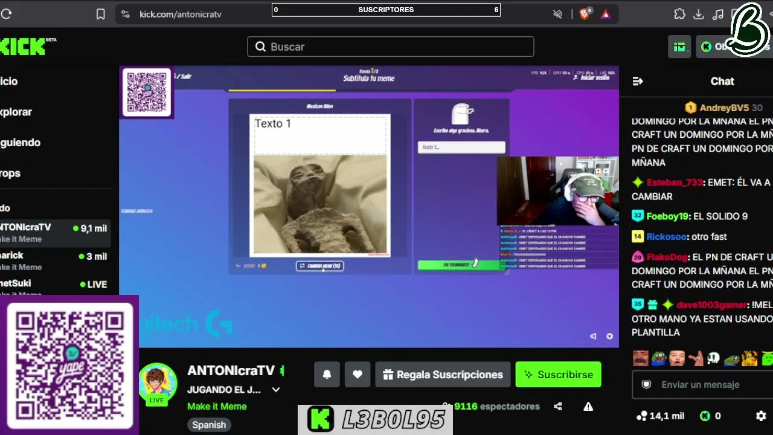Open the green chest rewards icon
This screenshot has width=773, height=435.
point(679,47)
